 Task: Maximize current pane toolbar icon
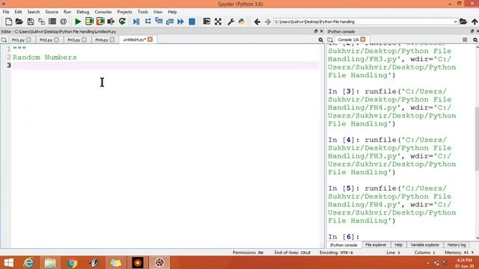(207, 22)
